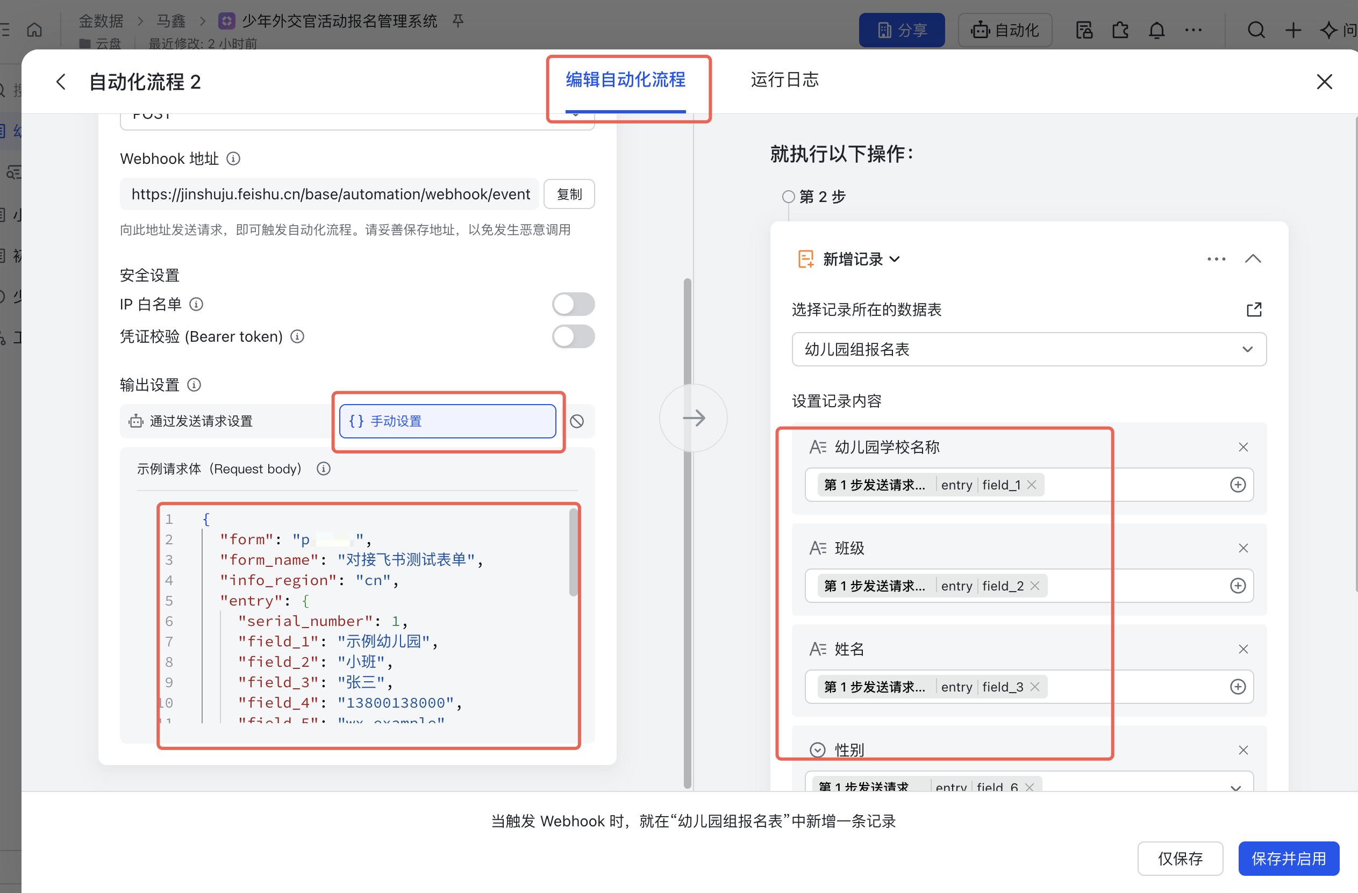Screen dimensions: 1358x893
Task: Open the 幼儿园组报名表 data table dropdown
Action: [1028, 349]
